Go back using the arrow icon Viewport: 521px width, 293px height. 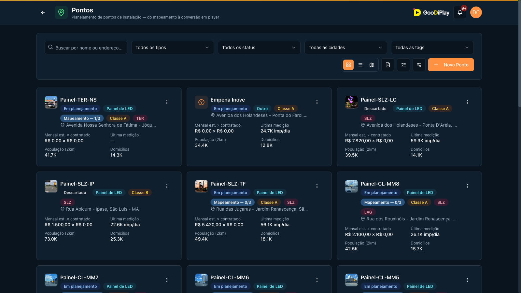tap(43, 12)
